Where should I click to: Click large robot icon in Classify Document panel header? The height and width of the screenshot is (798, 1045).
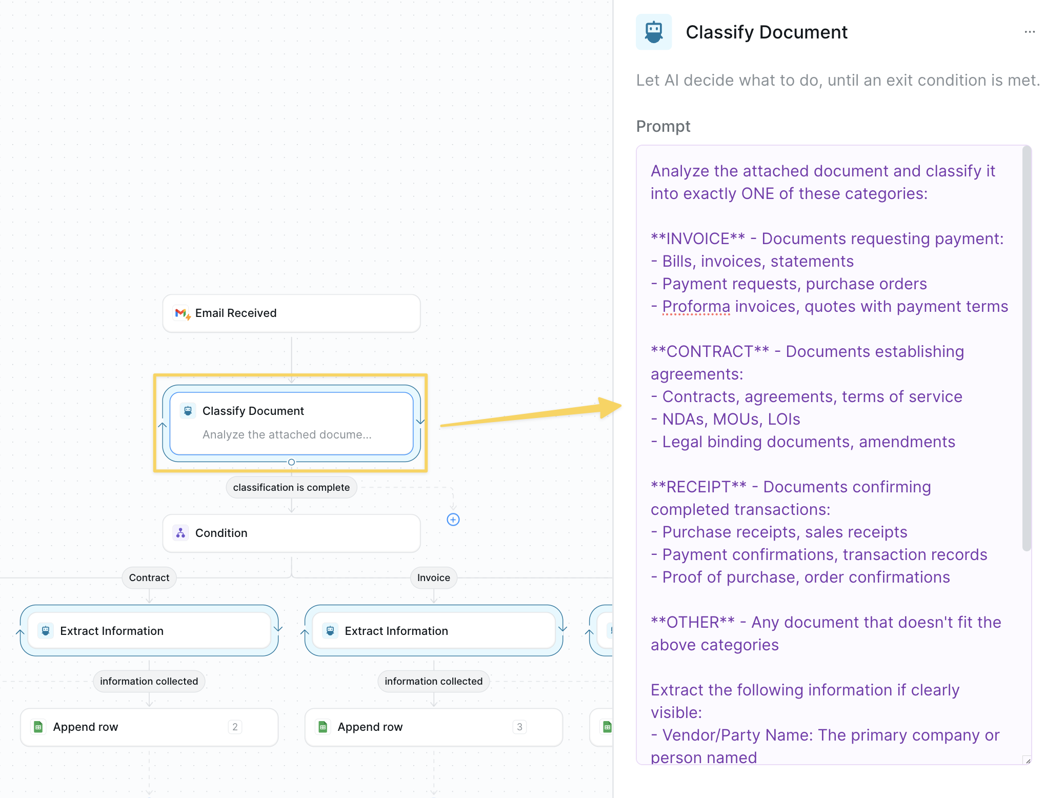pyautogui.click(x=653, y=32)
